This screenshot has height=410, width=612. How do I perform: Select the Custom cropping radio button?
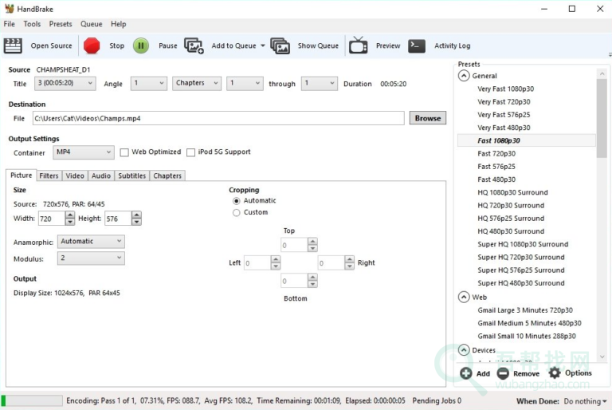pyautogui.click(x=237, y=213)
